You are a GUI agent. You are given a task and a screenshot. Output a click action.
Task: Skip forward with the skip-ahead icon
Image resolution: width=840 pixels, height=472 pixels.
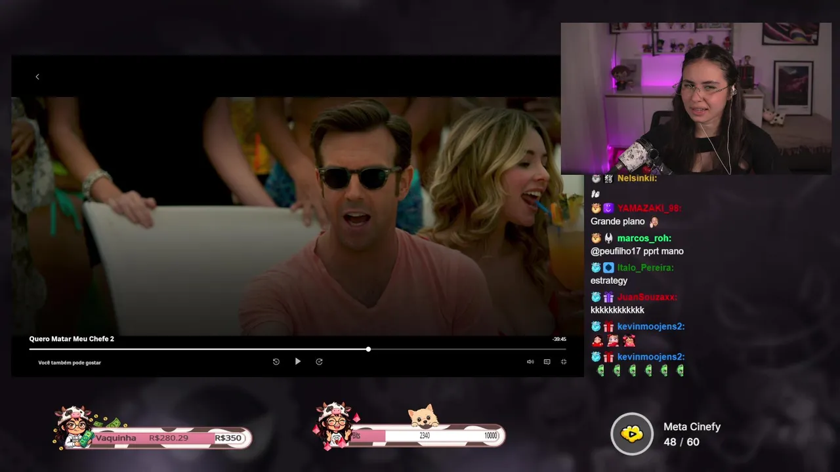tap(319, 362)
